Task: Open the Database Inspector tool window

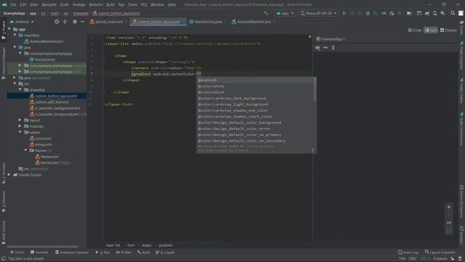Action: coord(72,253)
